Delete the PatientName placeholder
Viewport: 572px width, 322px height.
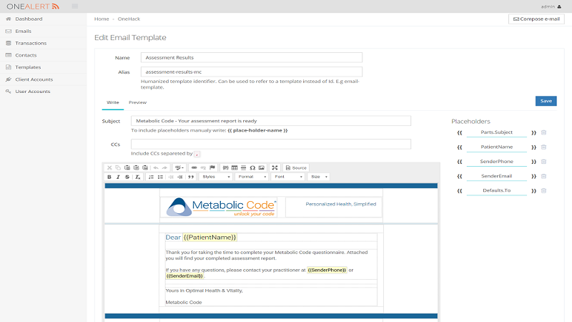coord(543,147)
